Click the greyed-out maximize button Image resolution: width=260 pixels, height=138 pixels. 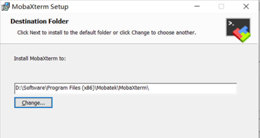(221, 6)
